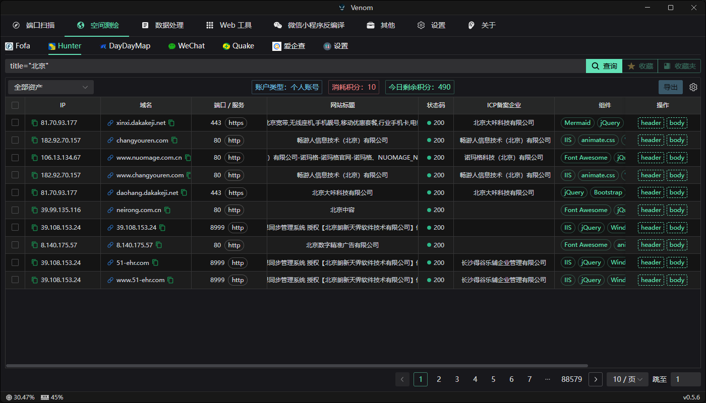Open table column settings gear next to 导出
706x403 pixels.
(x=693, y=87)
